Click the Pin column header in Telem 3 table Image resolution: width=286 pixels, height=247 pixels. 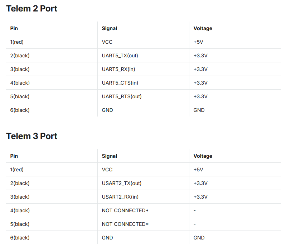[14, 156]
